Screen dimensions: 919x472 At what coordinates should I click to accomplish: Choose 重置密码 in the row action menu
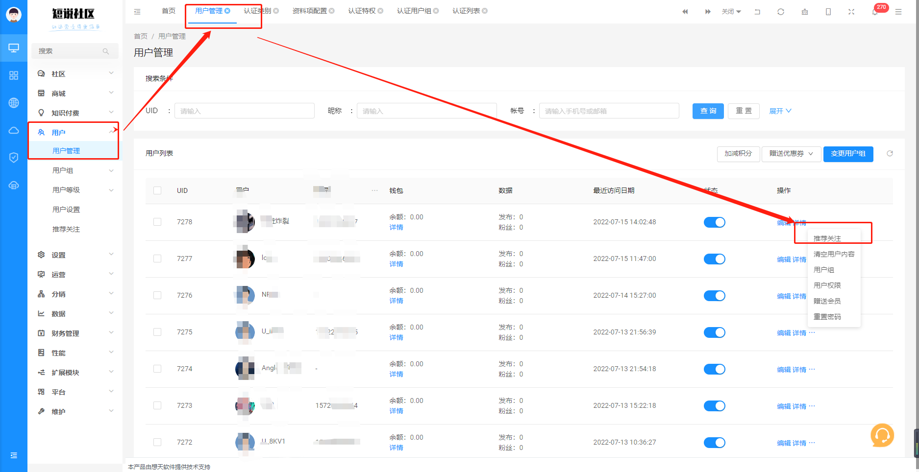pyautogui.click(x=827, y=317)
